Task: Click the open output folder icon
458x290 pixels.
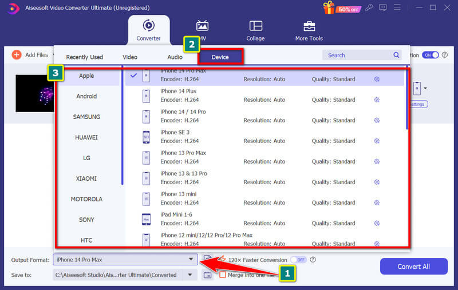Action: click(x=208, y=275)
